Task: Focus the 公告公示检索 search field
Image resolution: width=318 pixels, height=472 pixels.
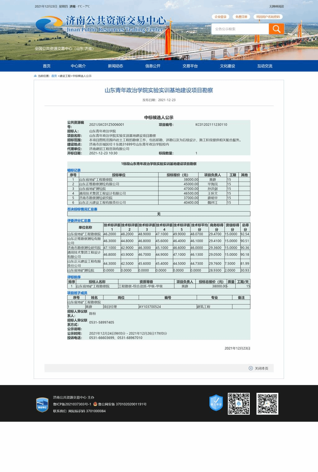Action: pos(240,29)
